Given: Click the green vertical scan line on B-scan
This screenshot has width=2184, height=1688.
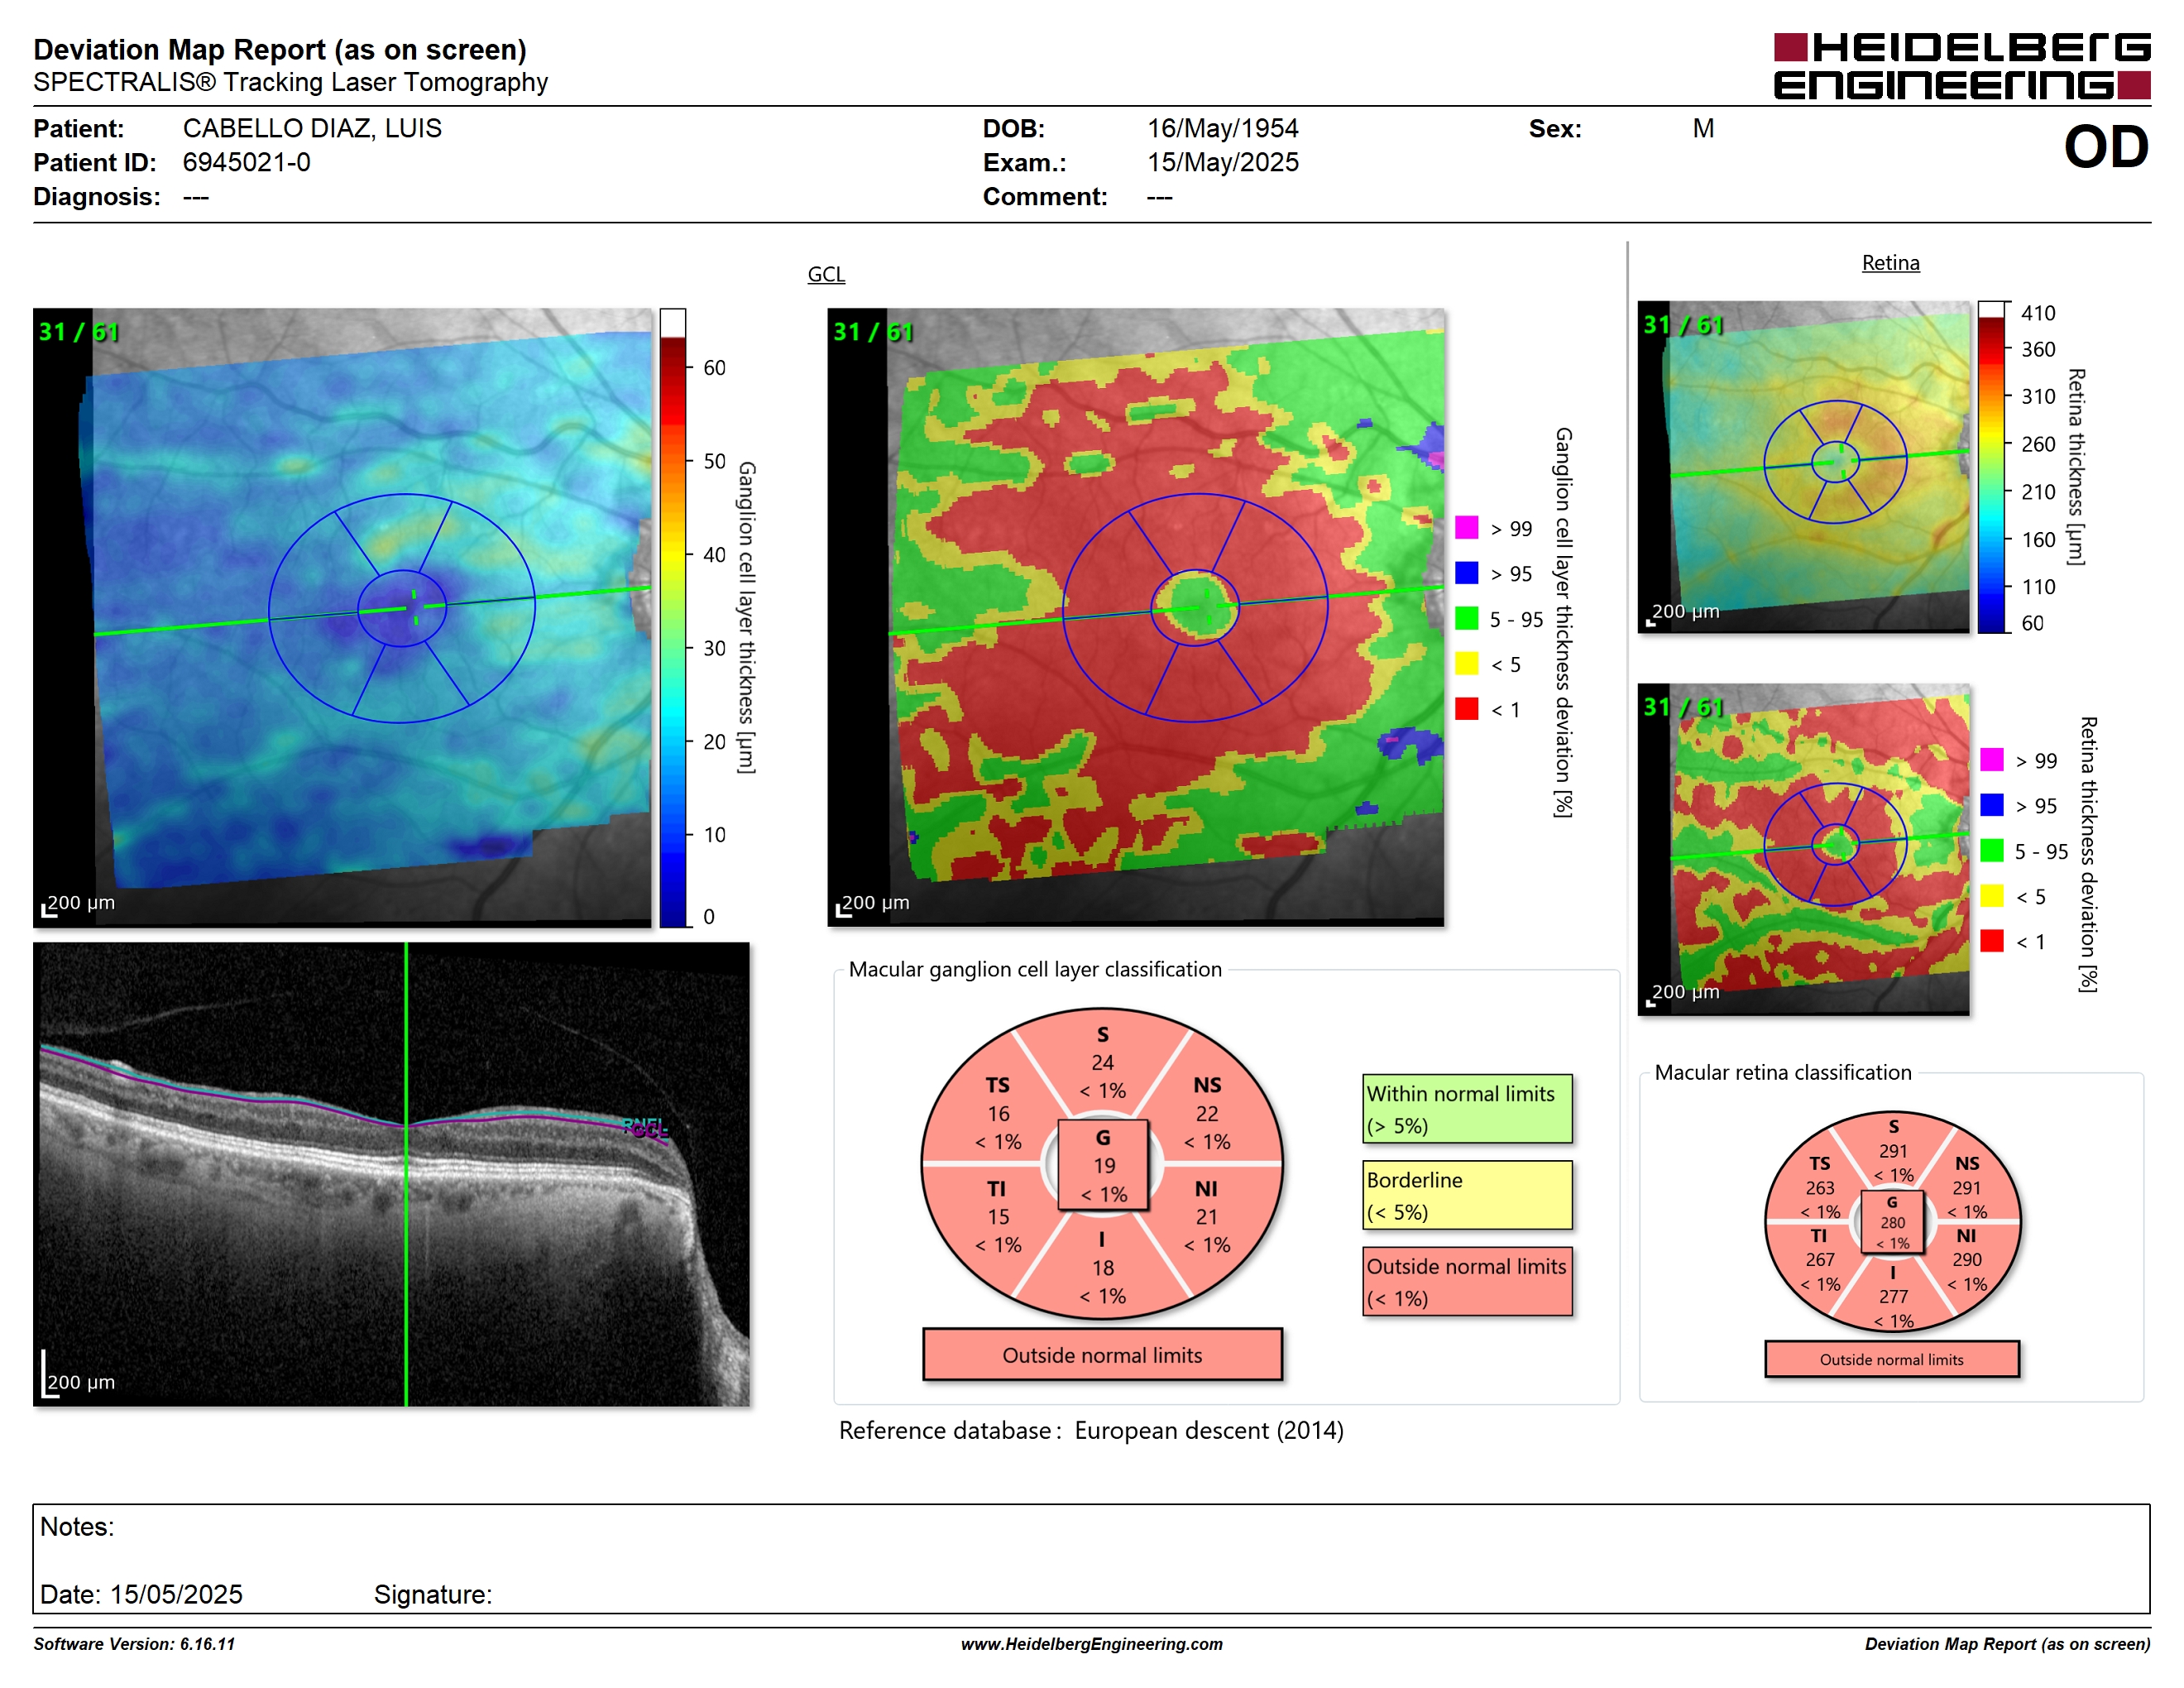Looking at the screenshot, I should pyautogui.click(x=406, y=1174).
